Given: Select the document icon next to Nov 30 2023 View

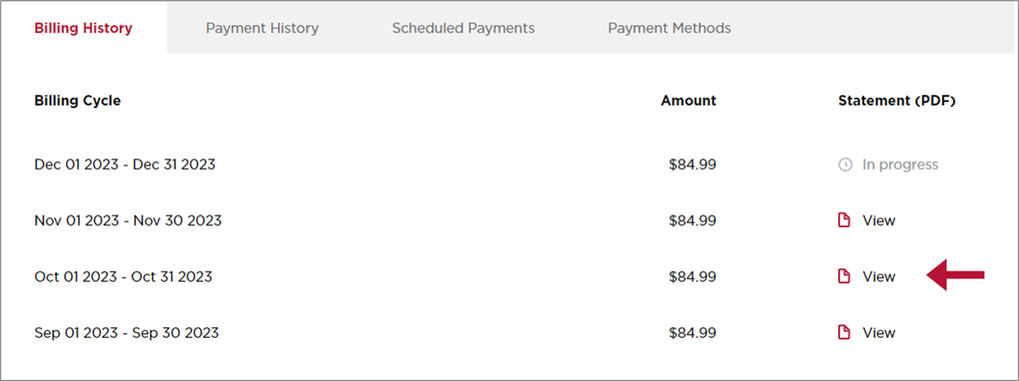Looking at the screenshot, I should 844,220.
